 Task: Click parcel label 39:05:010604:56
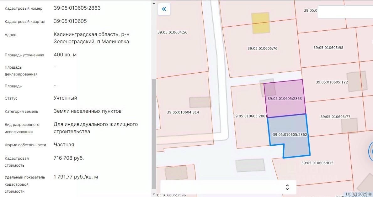coord(173,32)
